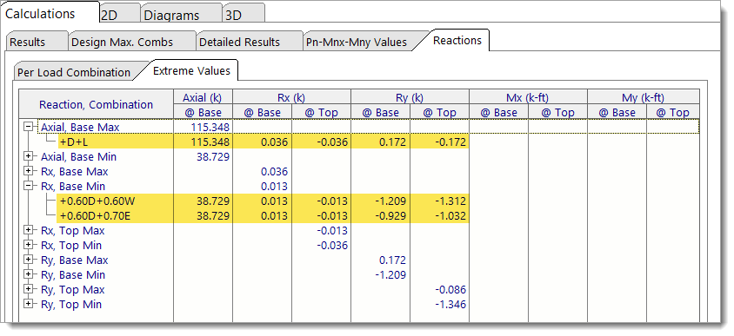Click the Rx, Base Min label
This screenshot has width=734, height=336.
pos(73,187)
